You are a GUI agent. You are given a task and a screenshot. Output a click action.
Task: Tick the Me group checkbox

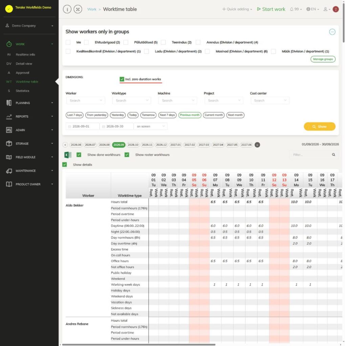pyautogui.click(x=68, y=42)
